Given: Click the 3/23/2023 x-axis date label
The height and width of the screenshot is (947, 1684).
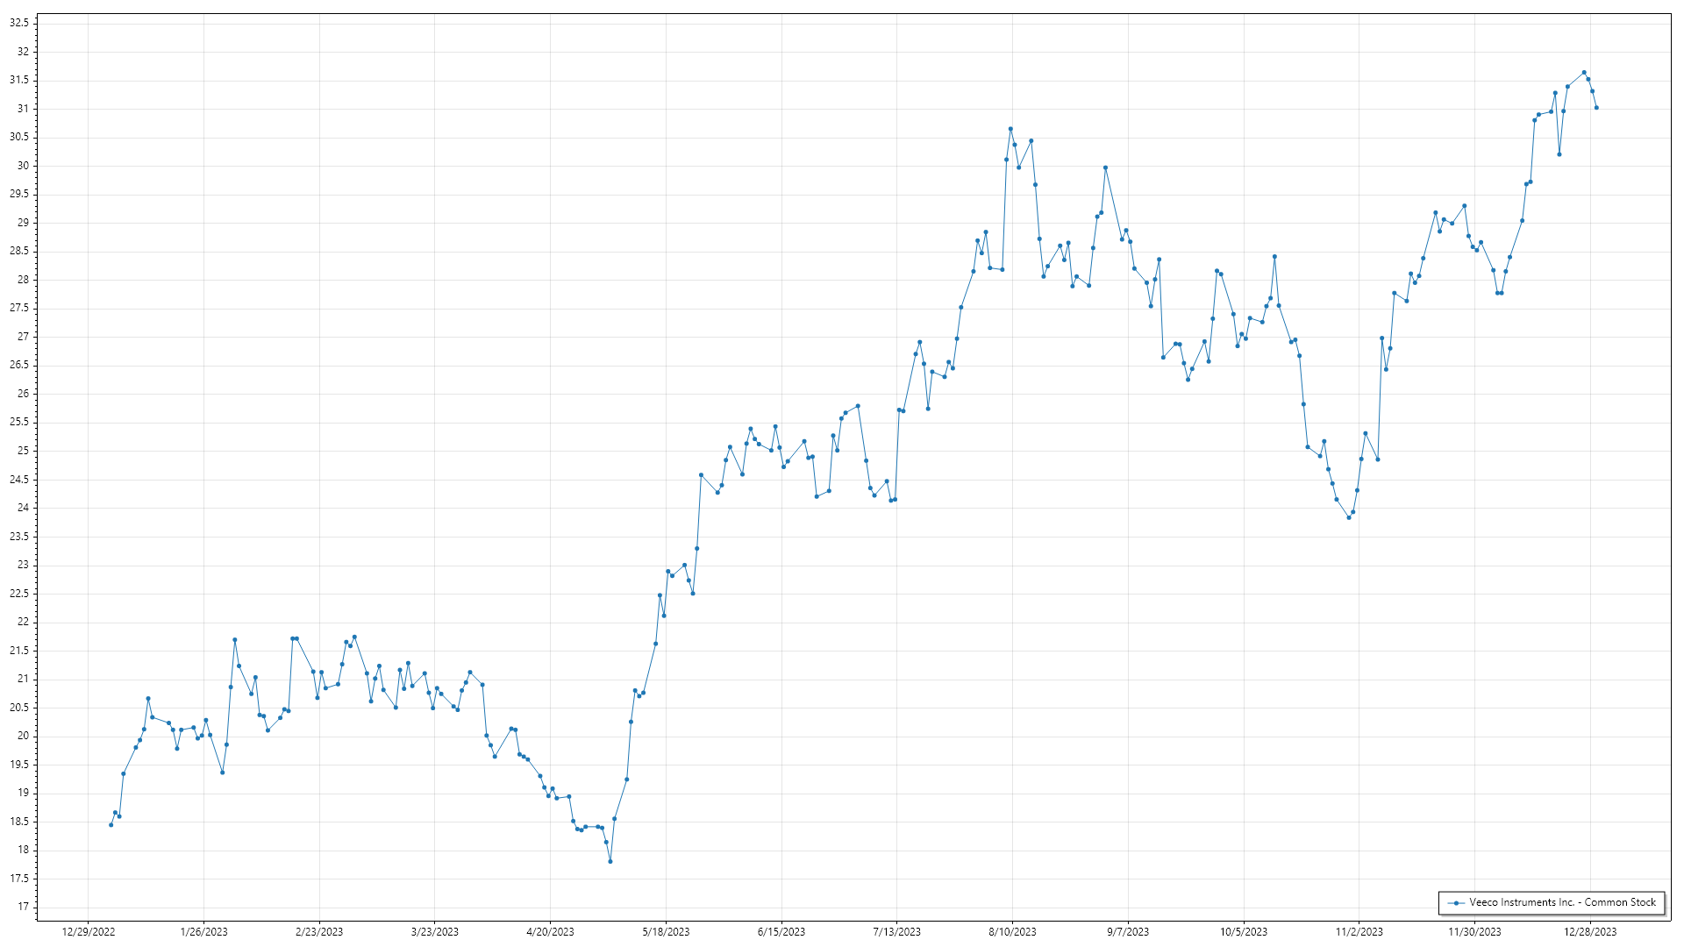Looking at the screenshot, I should [435, 932].
